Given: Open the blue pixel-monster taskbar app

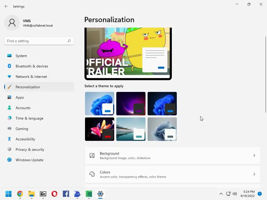Looking at the screenshot, I should point(77,194).
